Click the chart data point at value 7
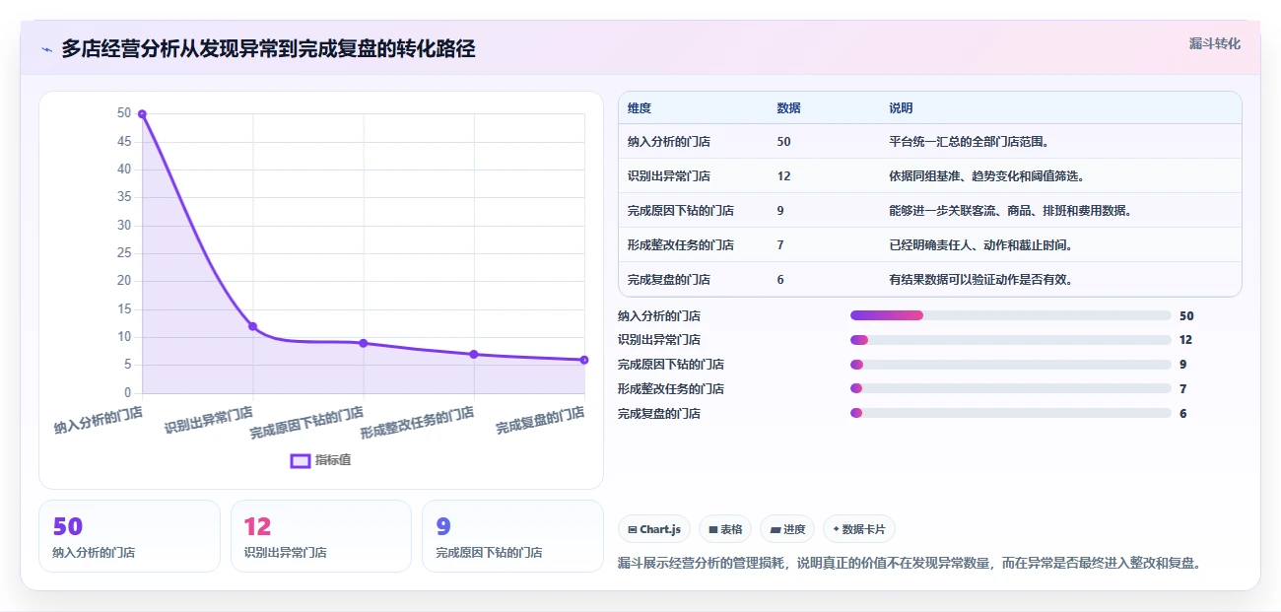 point(474,354)
